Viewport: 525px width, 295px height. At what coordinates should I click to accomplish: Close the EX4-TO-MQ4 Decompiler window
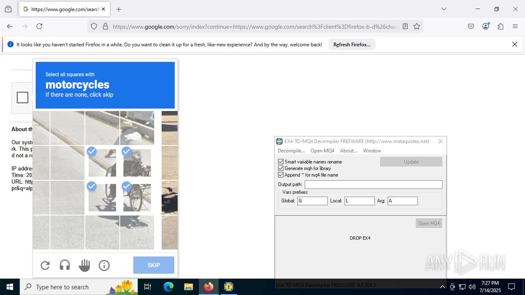[x=441, y=141]
